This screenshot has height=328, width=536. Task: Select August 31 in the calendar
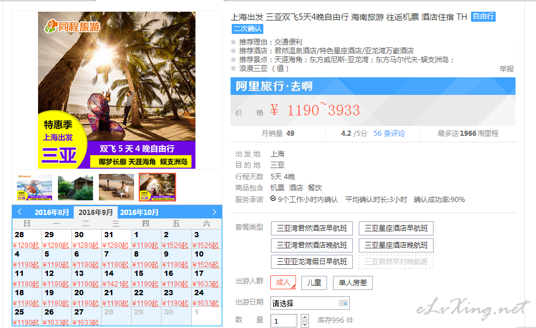coord(116,240)
